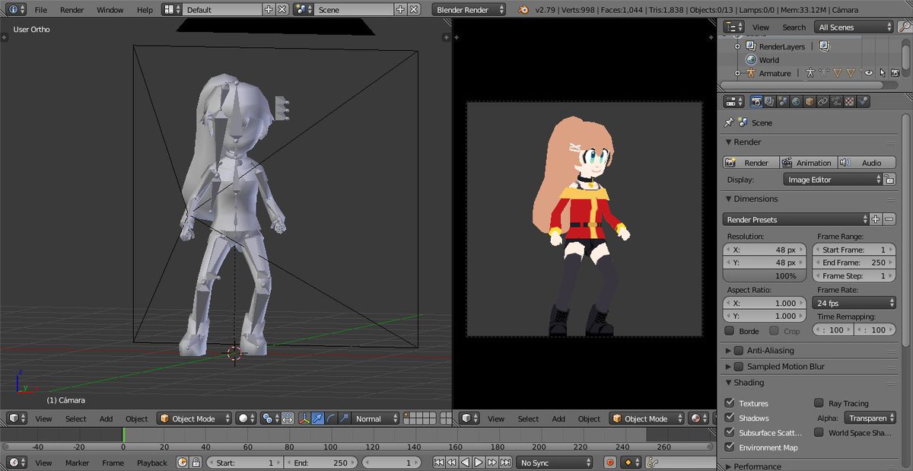This screenshot has width=913, height=471.
Task: Open the Blender Render engine dropdown
Action: click(469, 10)
